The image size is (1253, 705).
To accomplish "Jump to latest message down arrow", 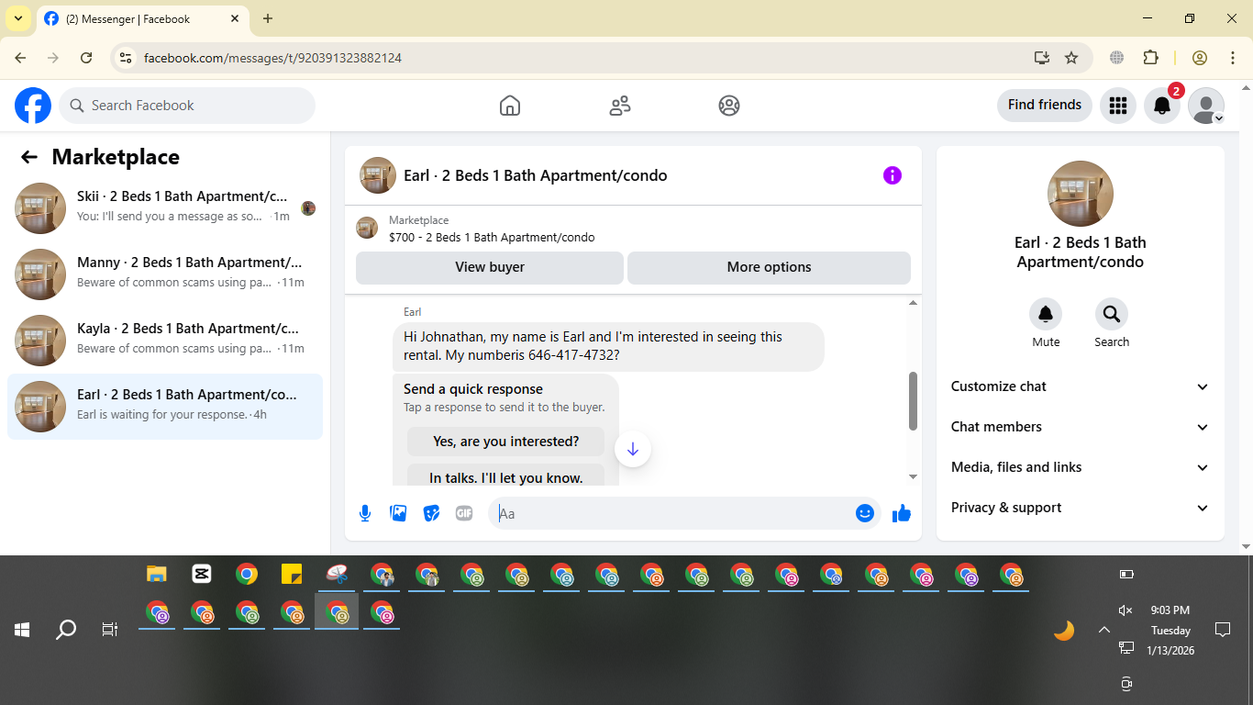I will pos(633,449).
